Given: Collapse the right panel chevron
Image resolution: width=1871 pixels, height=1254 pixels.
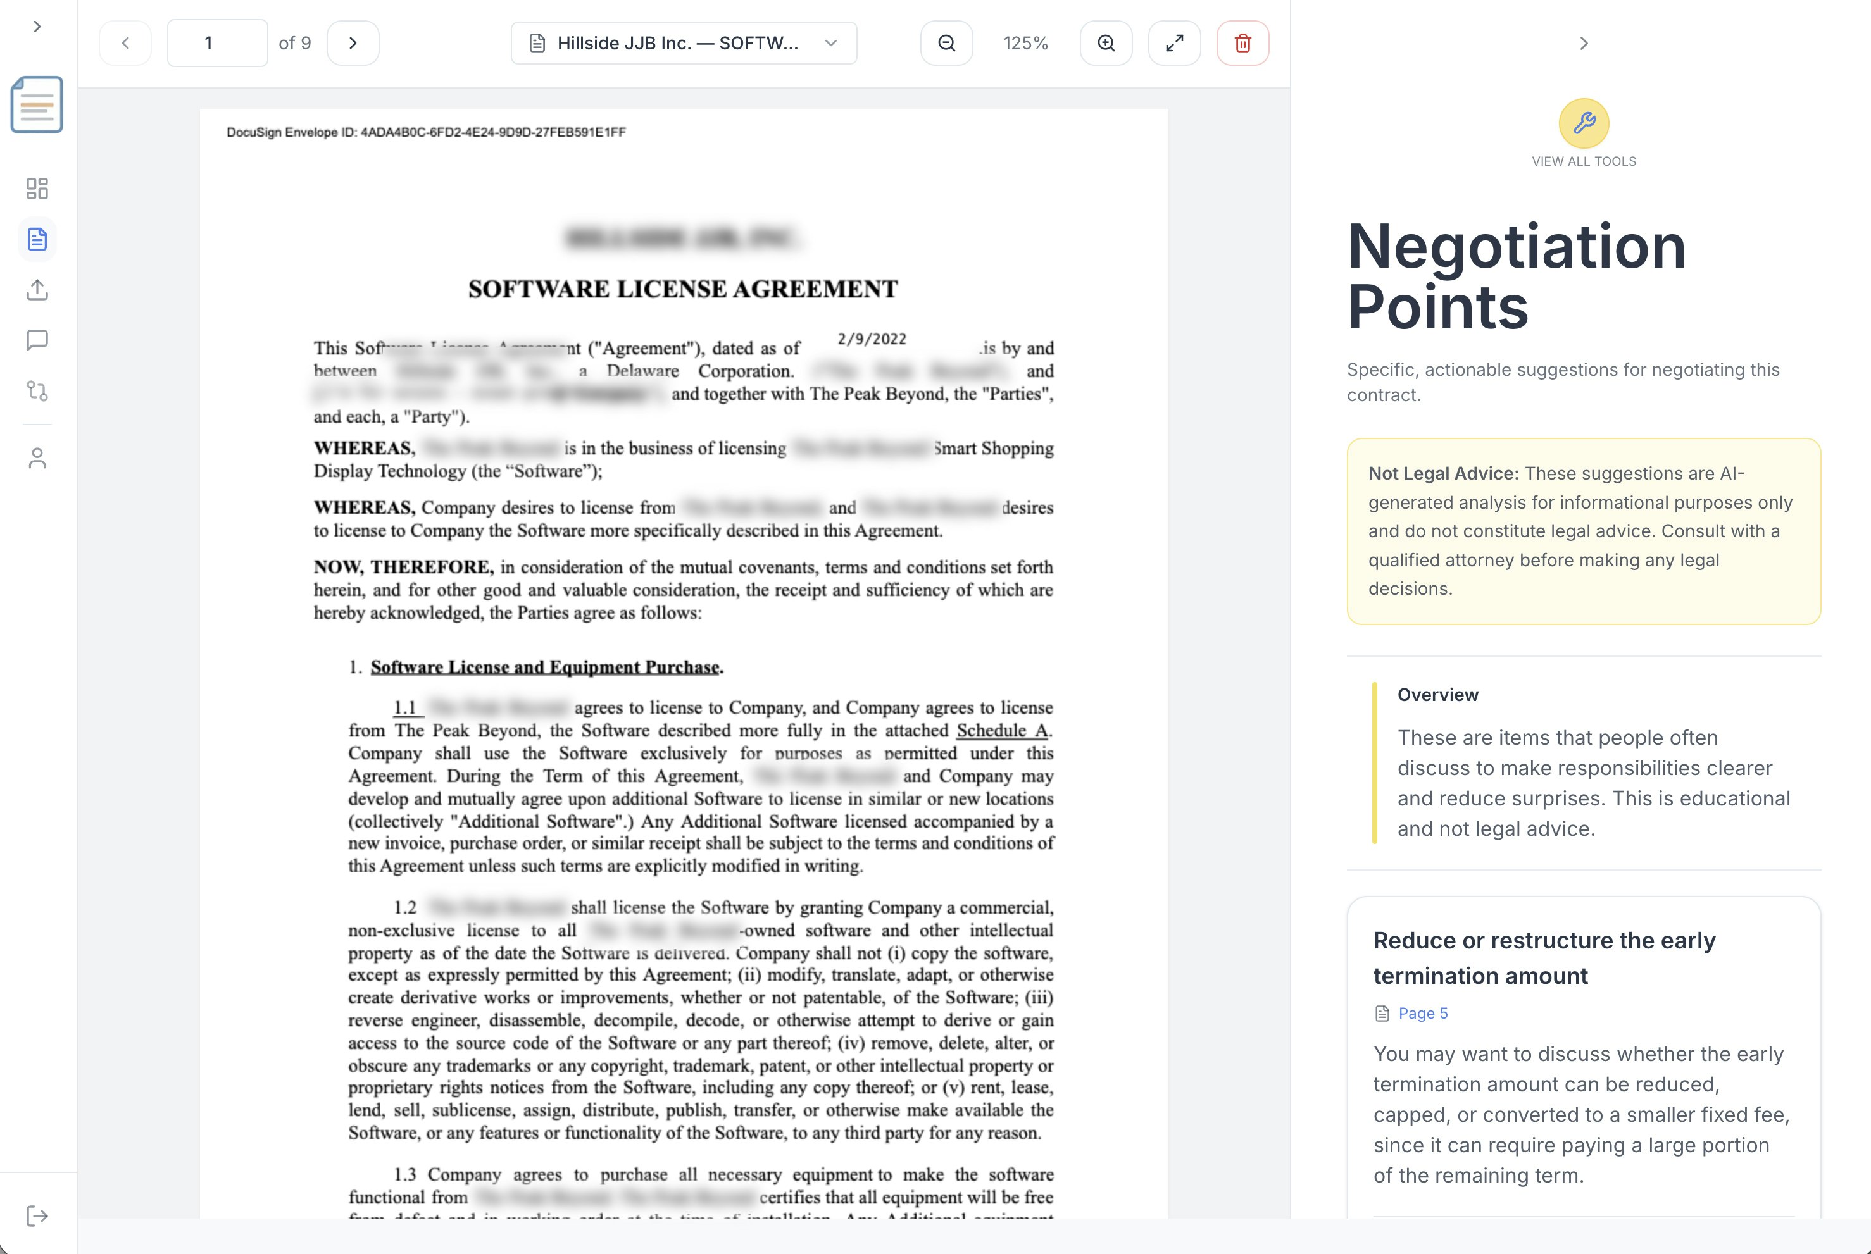Looking at the screenshot, I should pyautogui.click(x=1583, y=43).
